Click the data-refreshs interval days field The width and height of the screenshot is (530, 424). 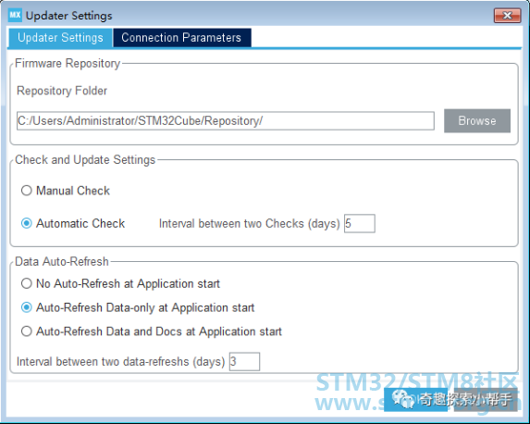point(244,361)
